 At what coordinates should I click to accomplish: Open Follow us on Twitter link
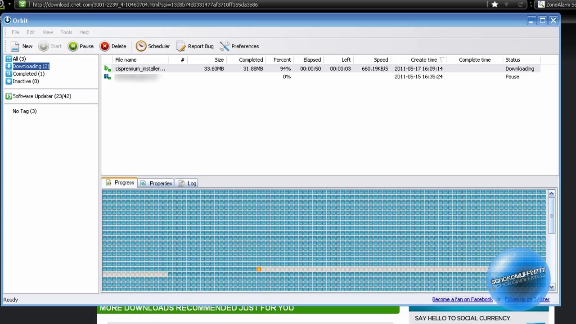[x=527, y=300]
